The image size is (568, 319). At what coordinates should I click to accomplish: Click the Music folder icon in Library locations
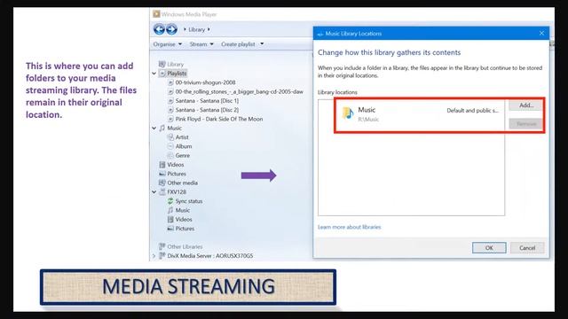pyautogui.click(x=348, y=113)
